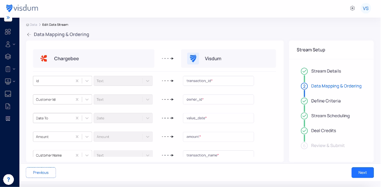The width and height of the screenshot is (381, 187).
Task: Open settings via the gear icon
Action: pyautogui.click(x=352, y=8)
